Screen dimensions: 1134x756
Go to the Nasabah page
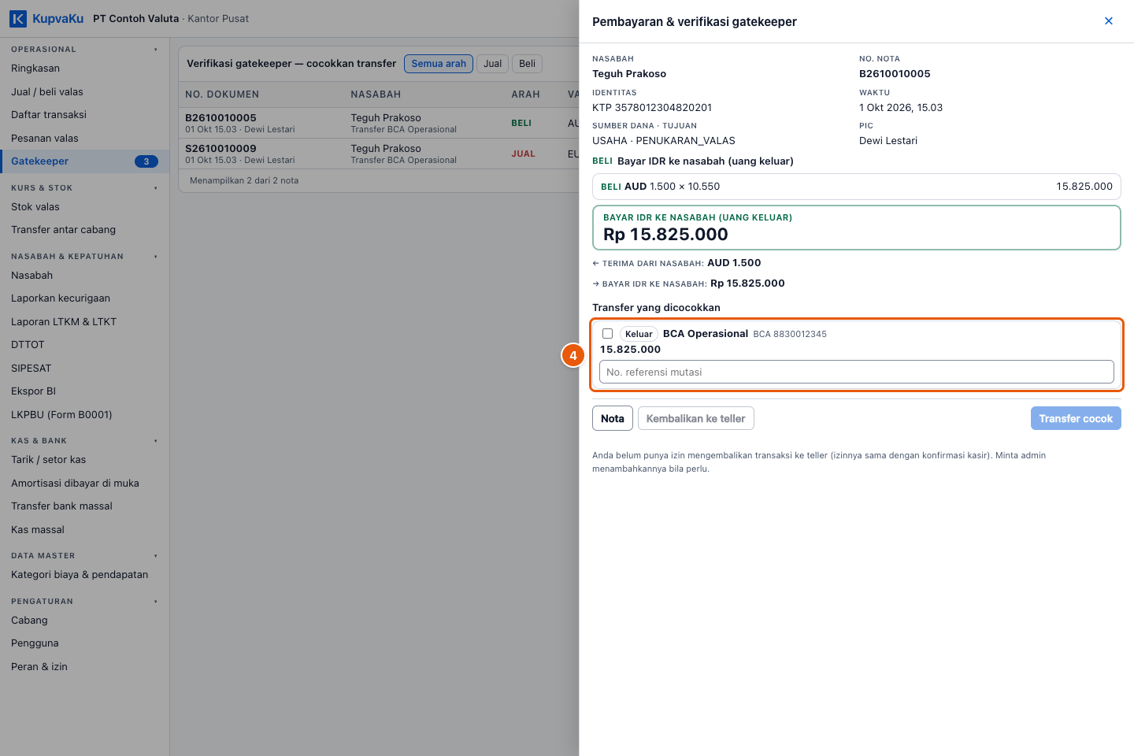(84, 276)
